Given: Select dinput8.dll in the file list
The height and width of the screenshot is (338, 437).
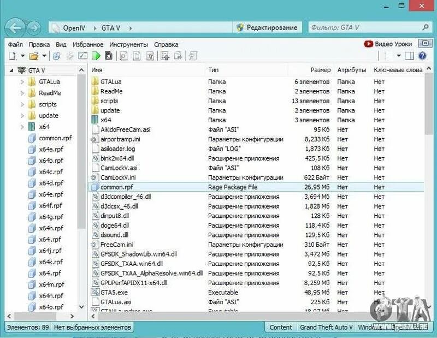Looking at the screenshot, I should tap(115, 216).
